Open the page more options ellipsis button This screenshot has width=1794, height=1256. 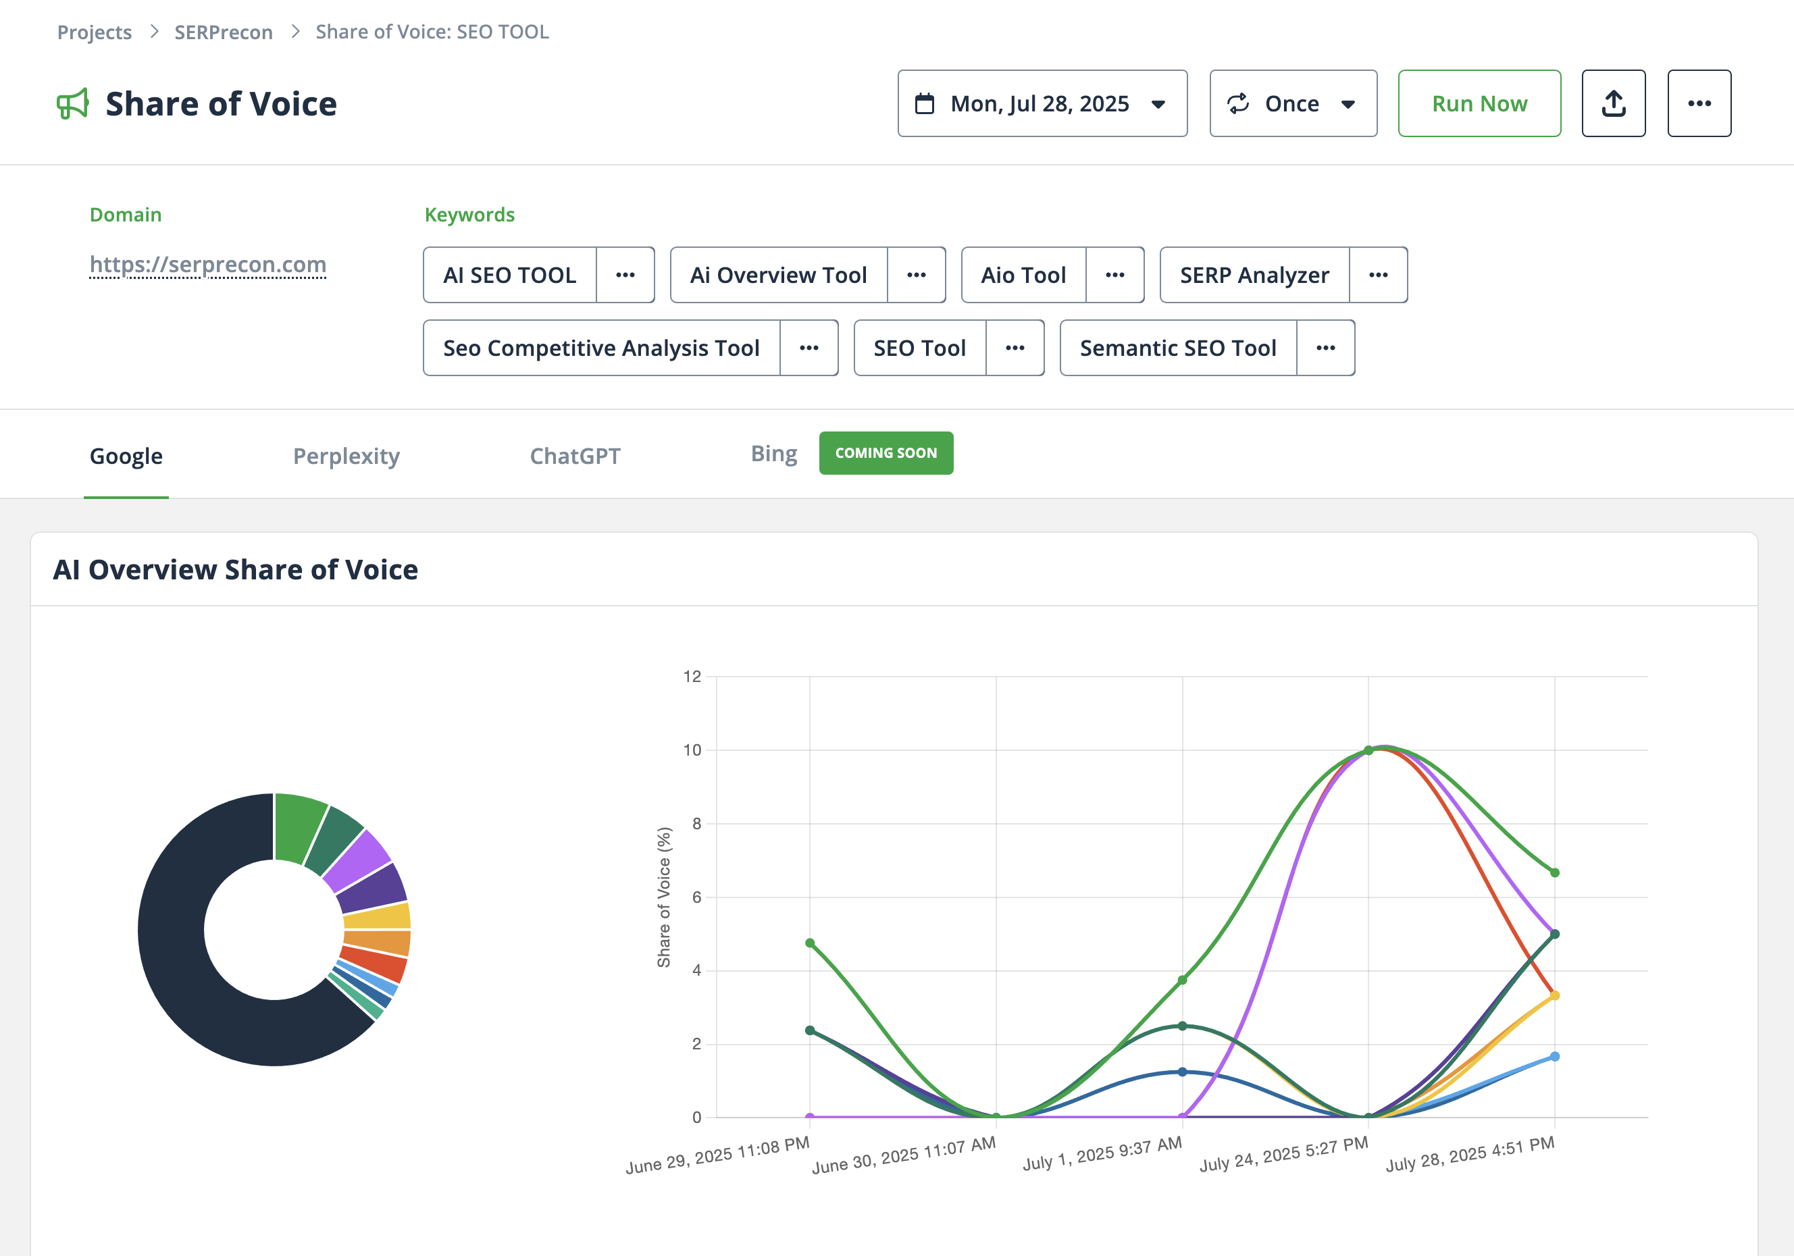click(1699, 103)
